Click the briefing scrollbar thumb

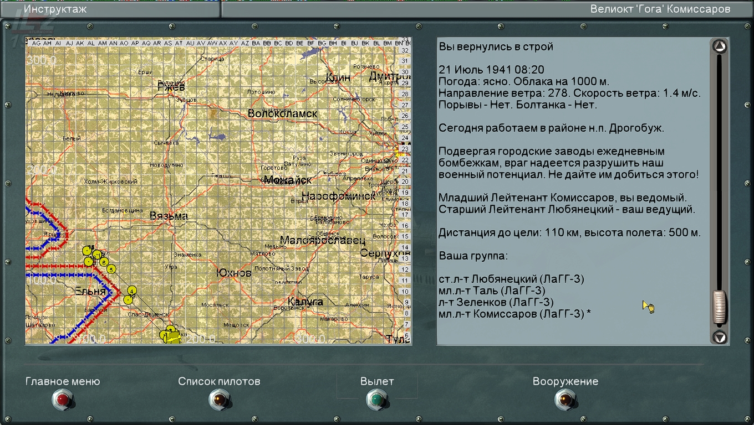click(x=719, y=307)
